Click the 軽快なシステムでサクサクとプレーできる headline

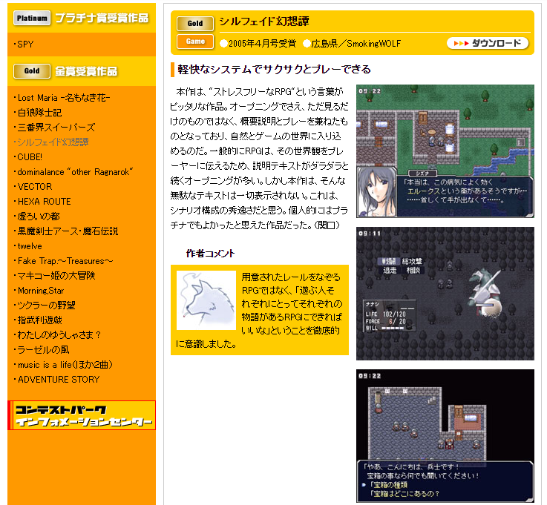[274, 70]
